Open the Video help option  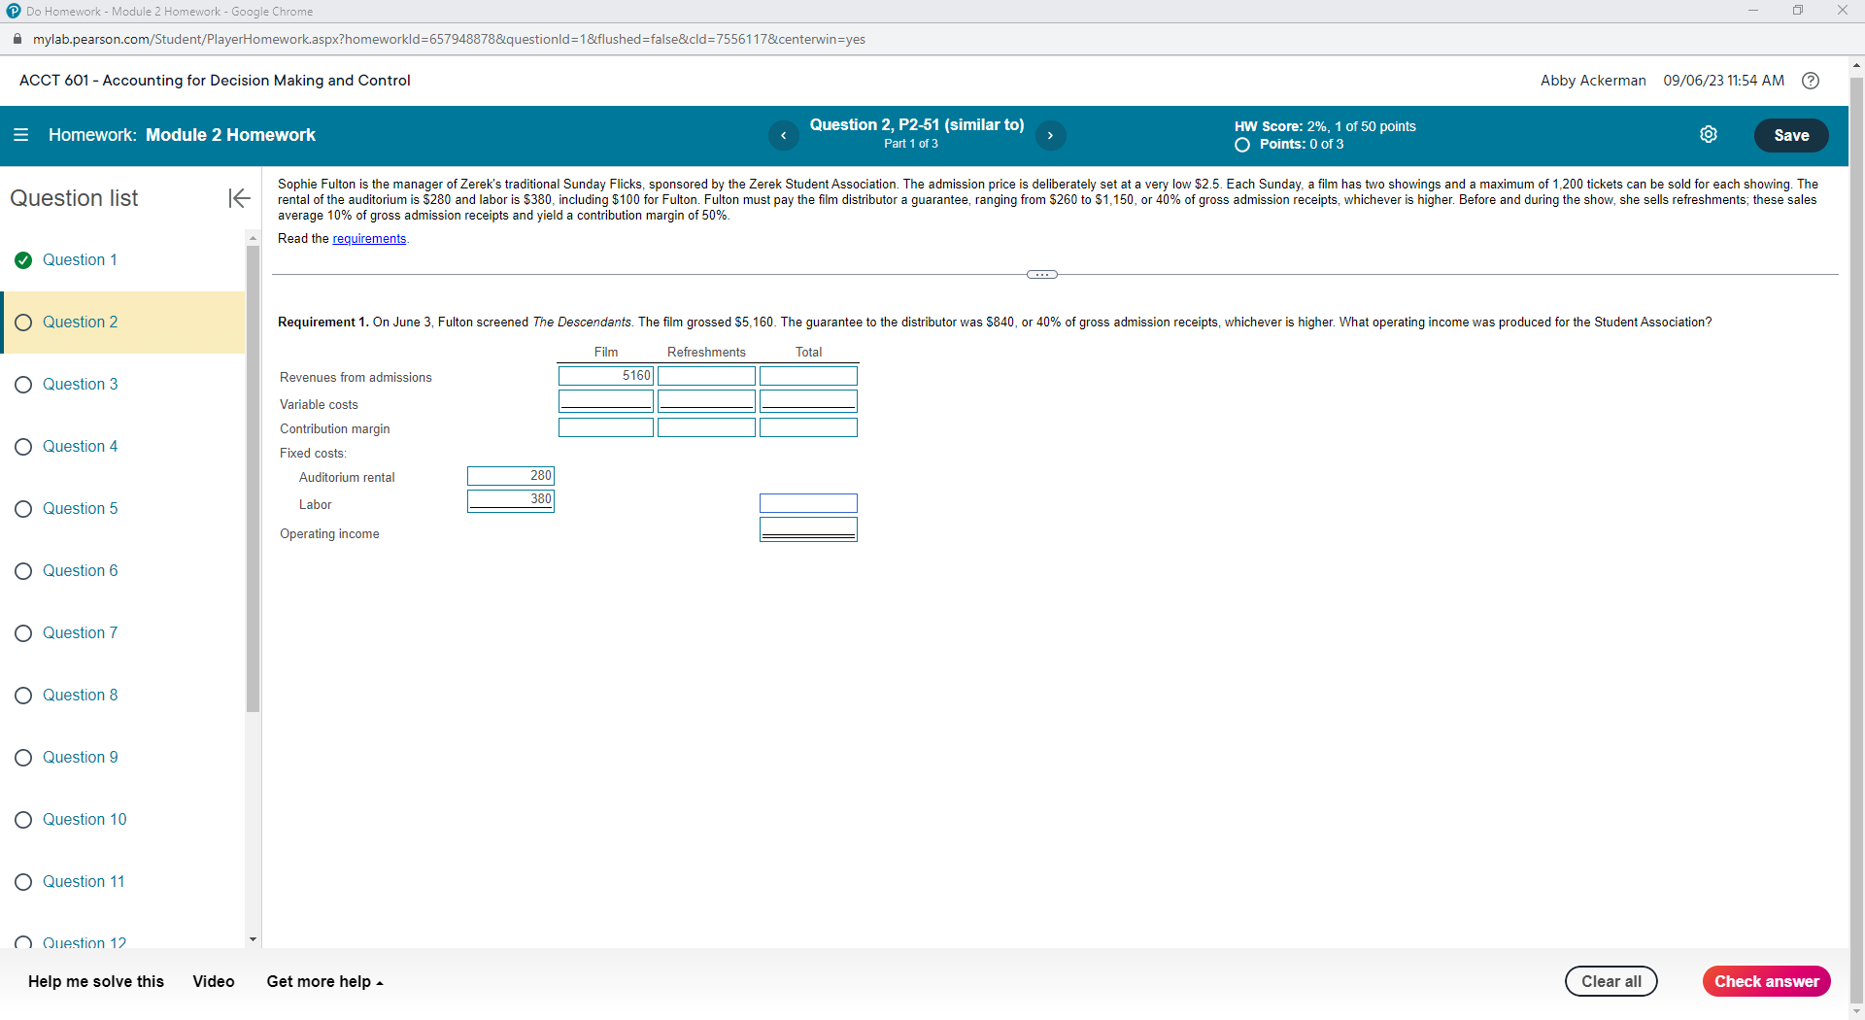point(214,981)
